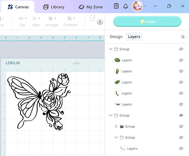Click the picture icon in the Library tab

point(46,7)
